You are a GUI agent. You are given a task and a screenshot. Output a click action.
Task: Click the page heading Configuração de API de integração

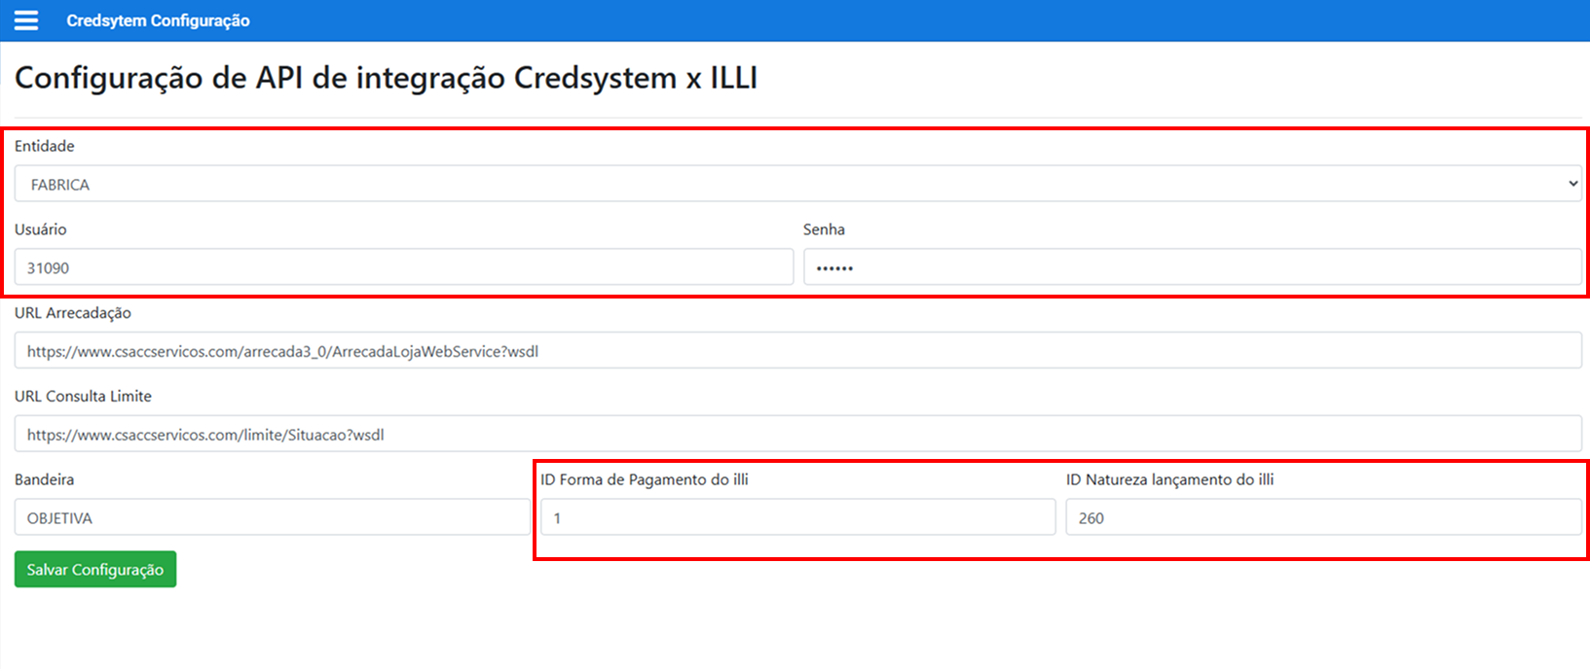pos(386,78)
